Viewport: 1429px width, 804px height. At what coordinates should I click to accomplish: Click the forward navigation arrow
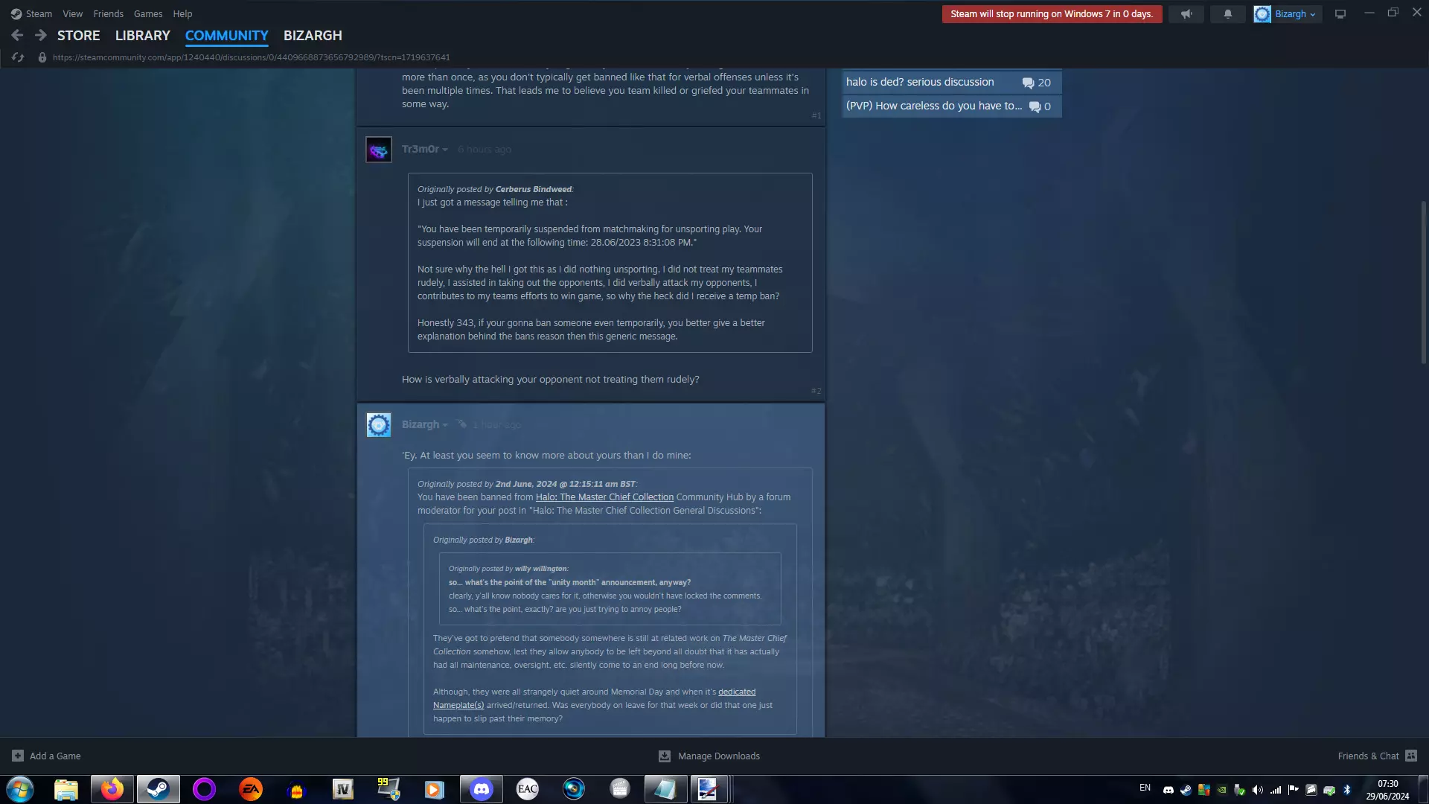41,35
